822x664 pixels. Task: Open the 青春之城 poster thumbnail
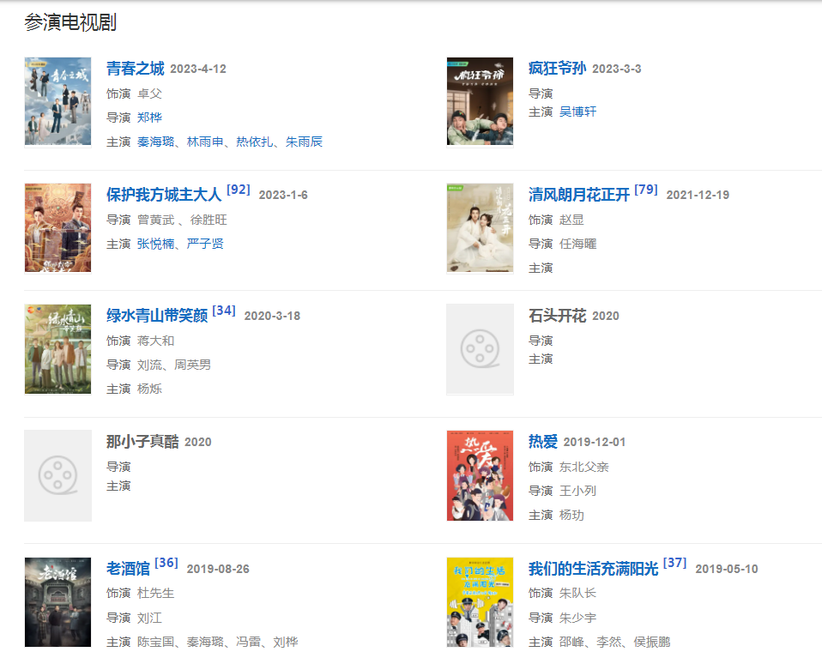(57, 101)
